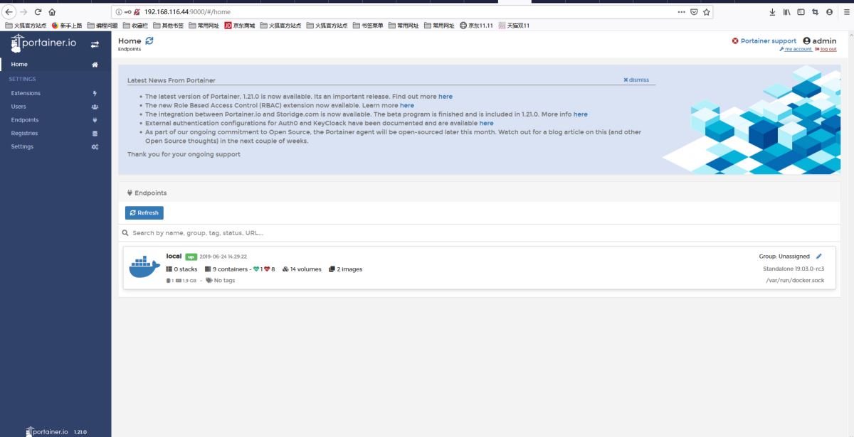Click the Firefox reload page icon
The height and width of the screenshot is (437, 854).
pos(38,12)
